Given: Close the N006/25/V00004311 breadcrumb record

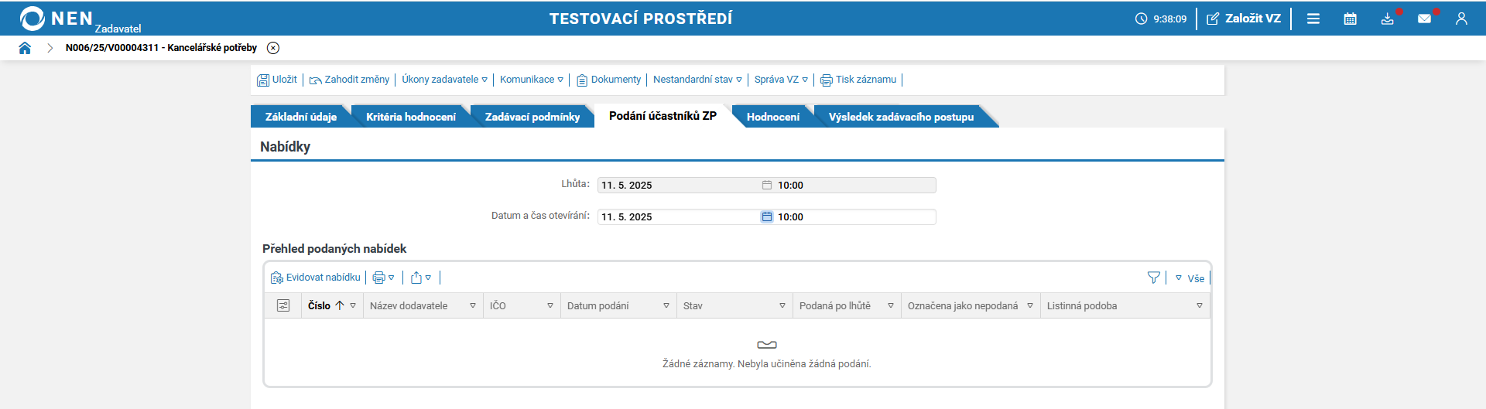Looking at the screenshot, I should pos(273,48).
